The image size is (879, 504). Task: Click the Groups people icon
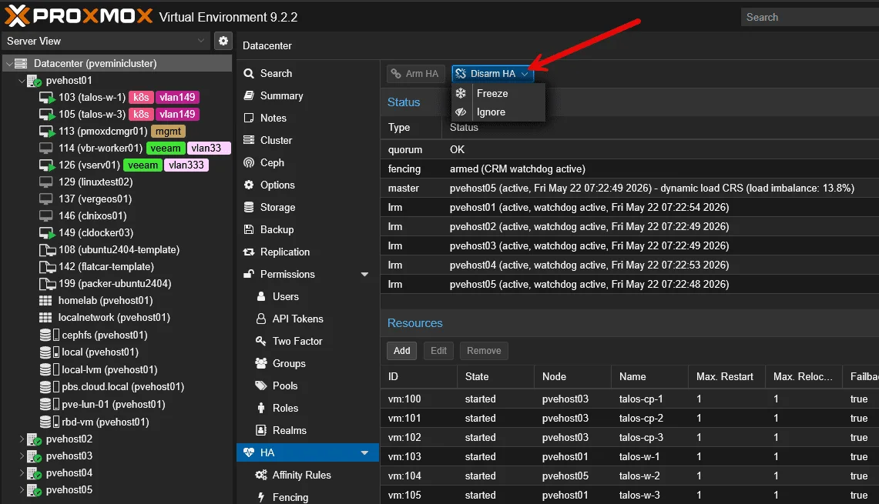tap(261, 363)
